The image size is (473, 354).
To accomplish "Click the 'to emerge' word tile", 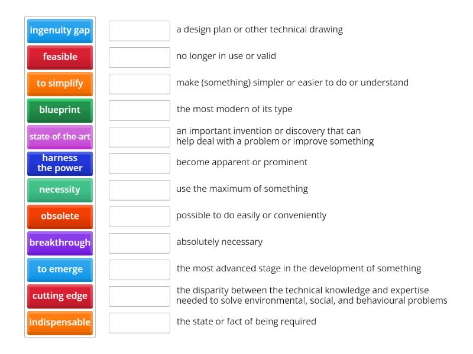I will point(60,270).
